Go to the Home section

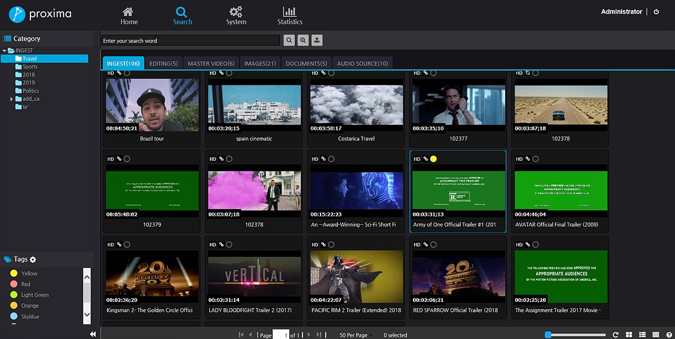click(129, 16)
